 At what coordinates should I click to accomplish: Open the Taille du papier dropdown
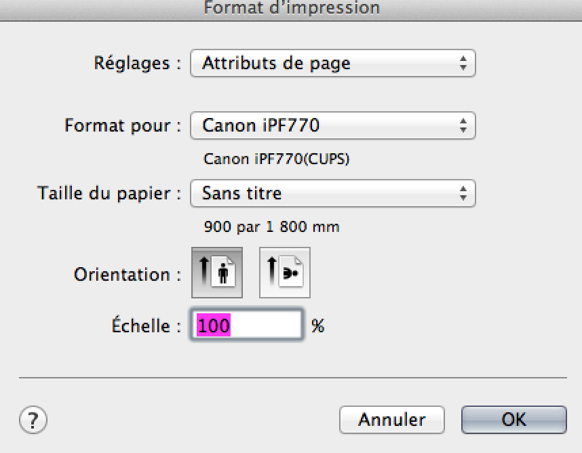(x=326, y=193)
